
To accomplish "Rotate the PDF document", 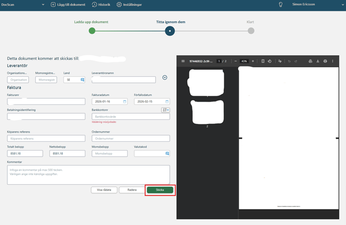I will coord(270,61).
